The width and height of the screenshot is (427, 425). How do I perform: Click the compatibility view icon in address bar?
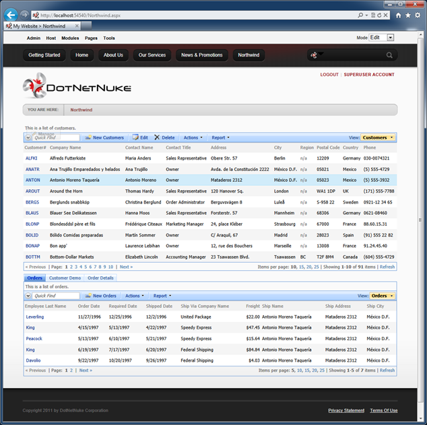(x=373, y=15)
